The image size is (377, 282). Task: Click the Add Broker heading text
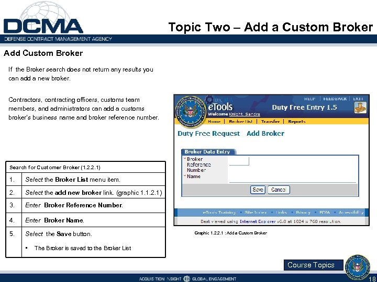click(x=265, y=134)
